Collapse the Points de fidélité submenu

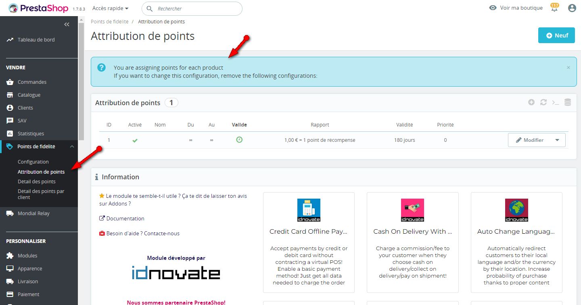pyautogui.click(x=72, y=147)
